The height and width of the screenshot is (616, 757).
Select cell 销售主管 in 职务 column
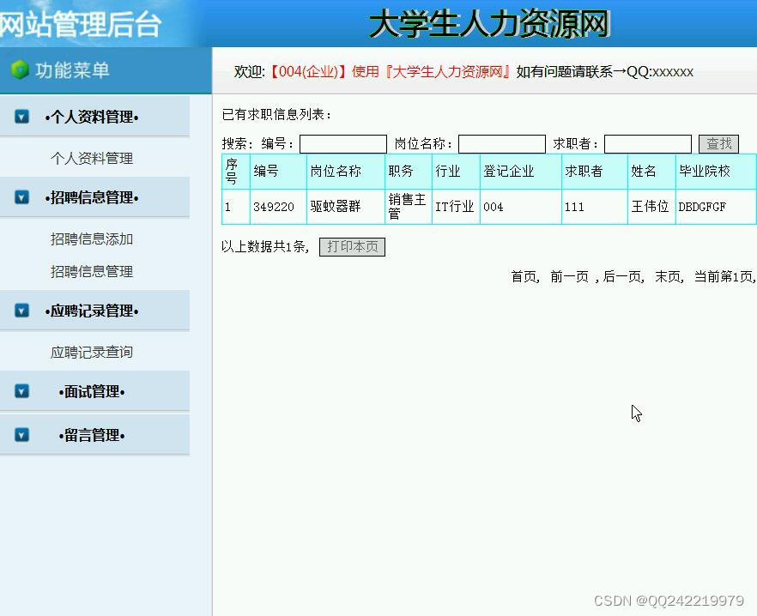tap(409, 207)
